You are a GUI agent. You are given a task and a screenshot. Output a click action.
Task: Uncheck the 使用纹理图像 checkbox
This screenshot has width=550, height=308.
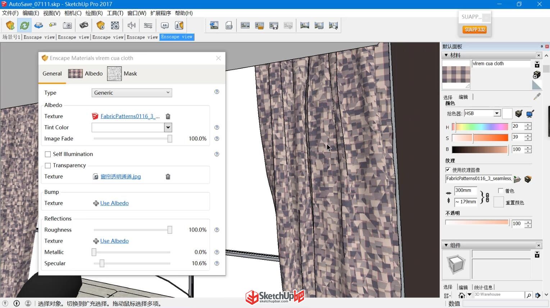click(x=448, y=170)
